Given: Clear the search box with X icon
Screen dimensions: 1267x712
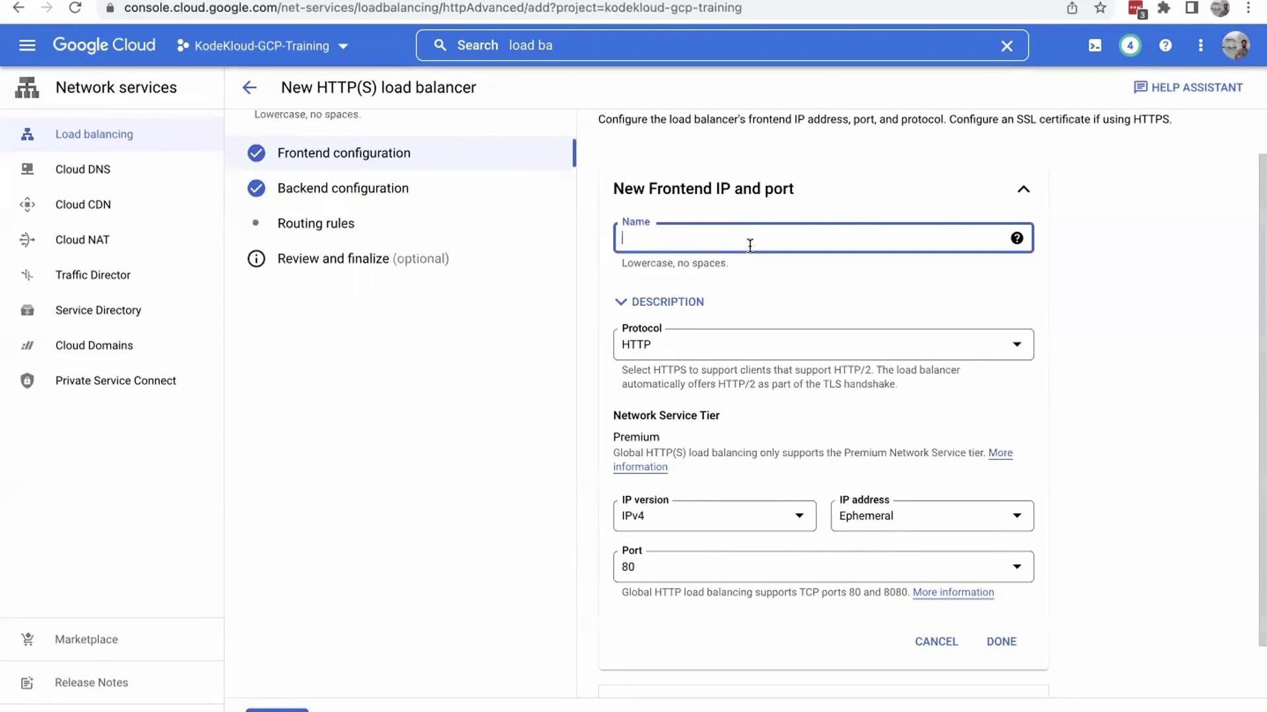Looking at the screenshot, I should coord(1006,46).
